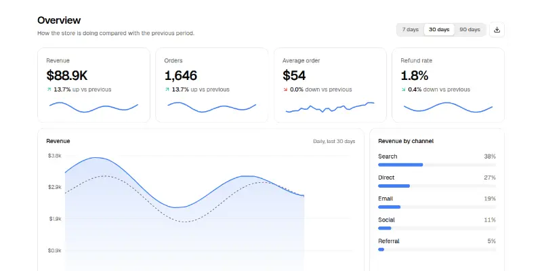Screen dimensions: 542x271
Task: Click the '0.0% down vs previous' text
Action: [x=320, y=89]
